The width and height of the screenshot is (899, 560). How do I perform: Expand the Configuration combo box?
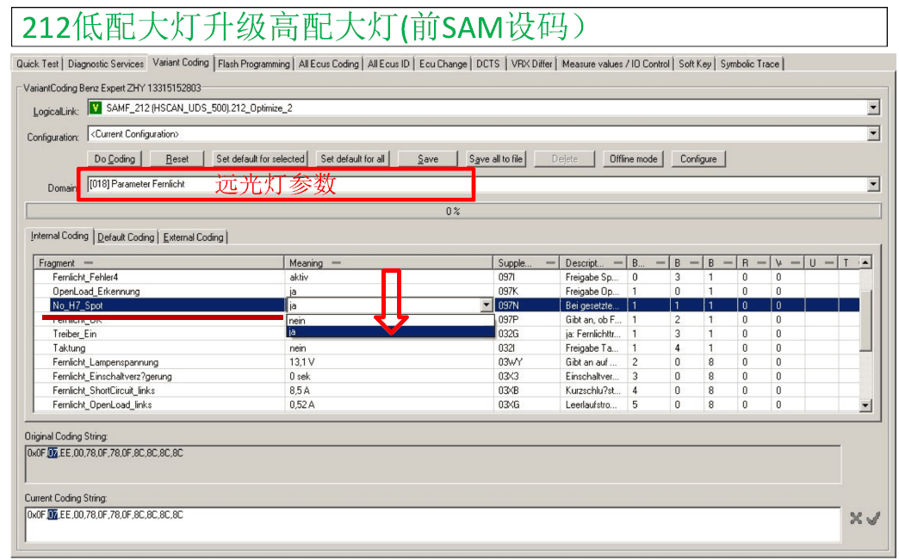[873, 134]
